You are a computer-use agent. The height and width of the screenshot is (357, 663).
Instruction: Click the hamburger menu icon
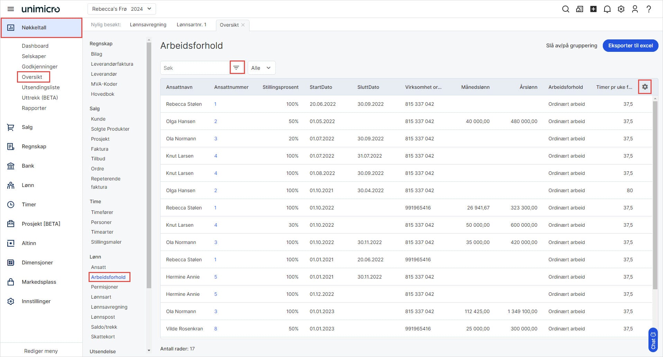pos(11,9)
